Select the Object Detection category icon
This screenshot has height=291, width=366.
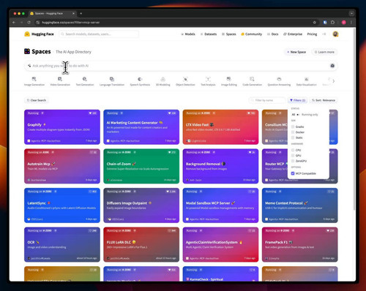[x=185, y=79]
